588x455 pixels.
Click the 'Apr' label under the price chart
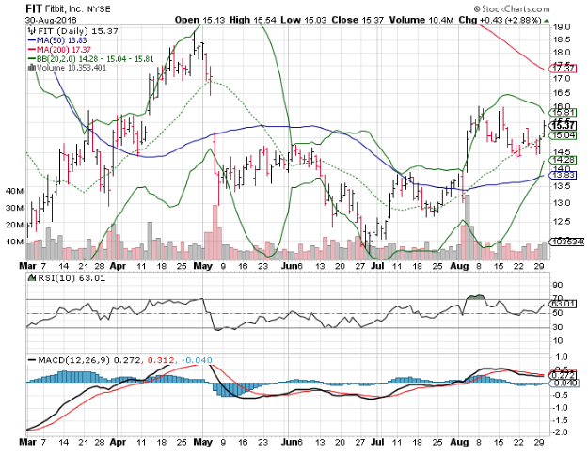pos(118,266)
